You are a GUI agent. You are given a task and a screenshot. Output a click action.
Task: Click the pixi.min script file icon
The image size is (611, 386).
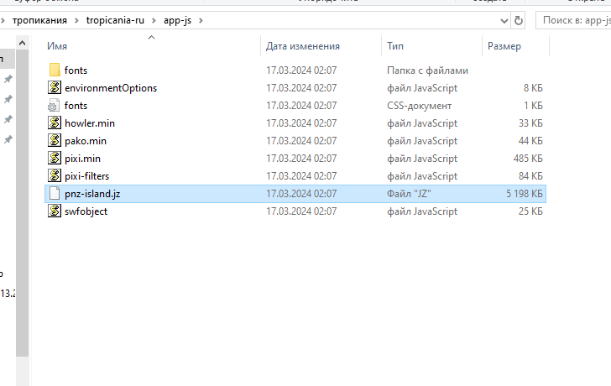[x=55, y=158]
